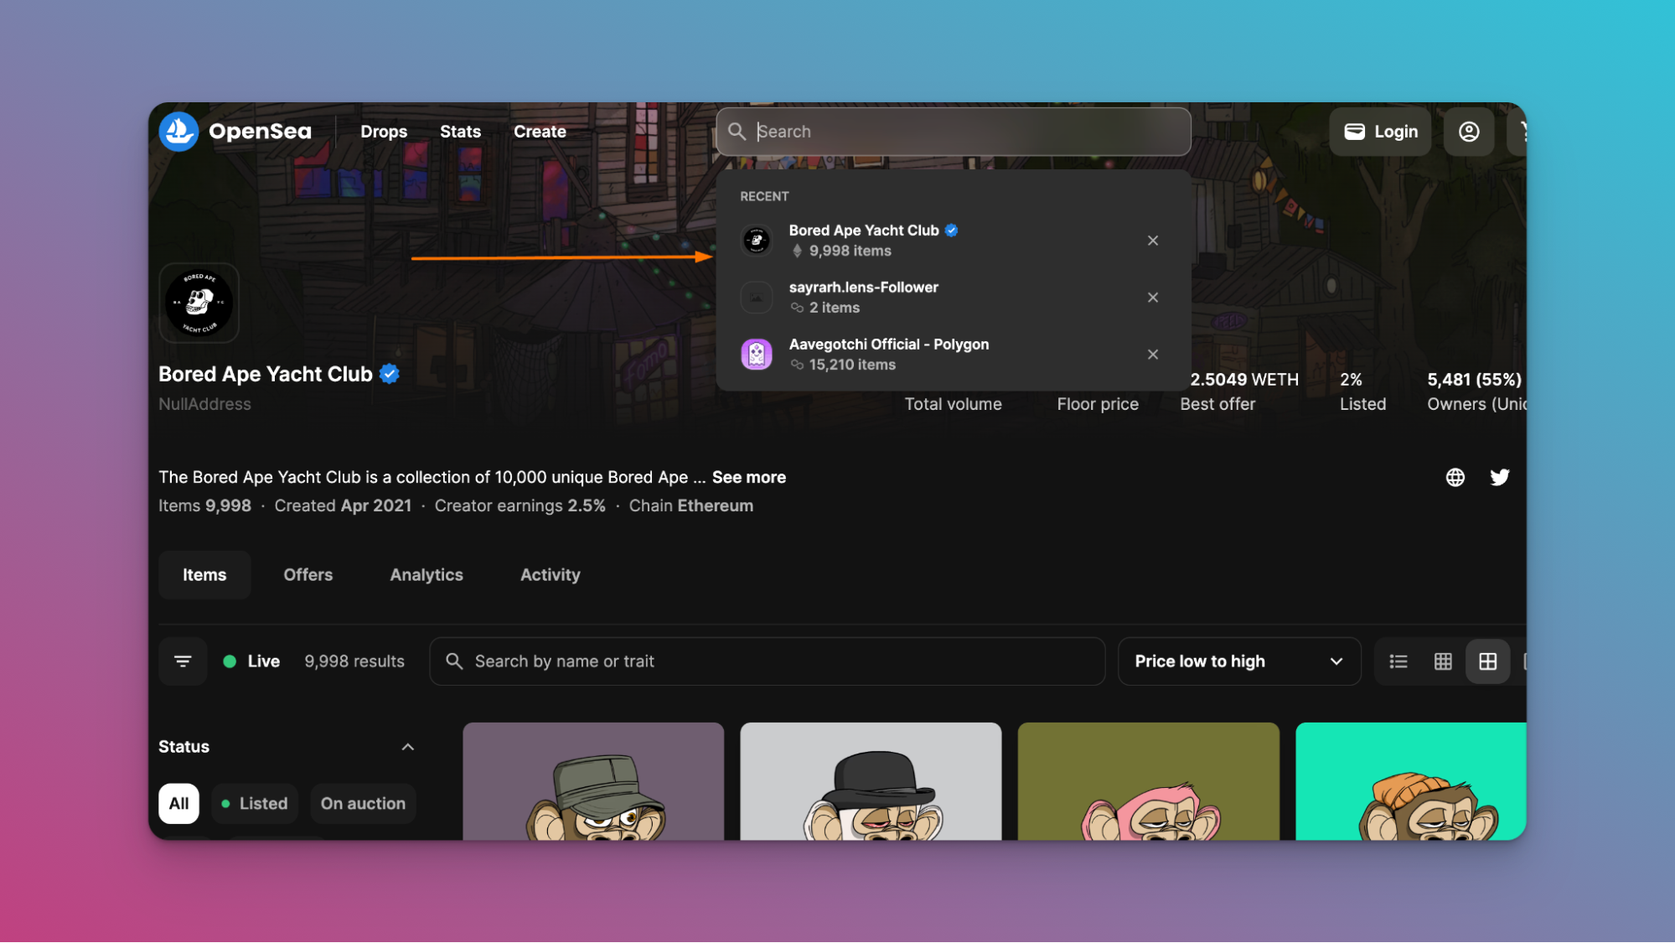
Task: Open the Price low to high dropdown
Action: [x=1239, y=661]
